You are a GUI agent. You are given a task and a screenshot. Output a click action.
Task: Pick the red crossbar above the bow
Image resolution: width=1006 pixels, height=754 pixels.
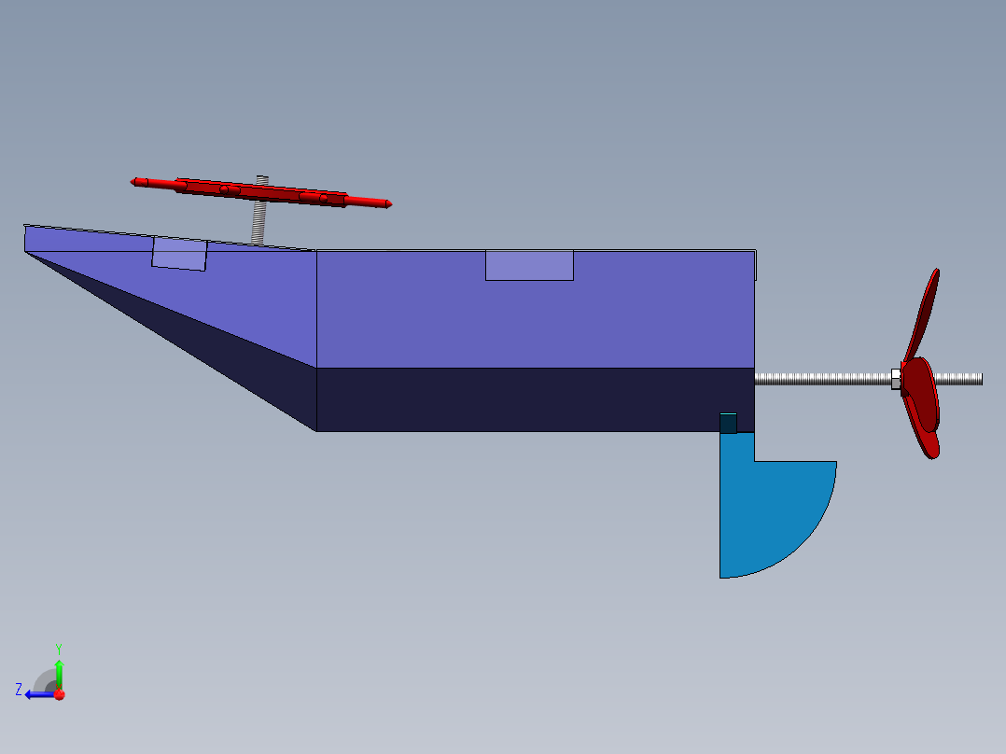pyautogui.click(x=261, y=192)
